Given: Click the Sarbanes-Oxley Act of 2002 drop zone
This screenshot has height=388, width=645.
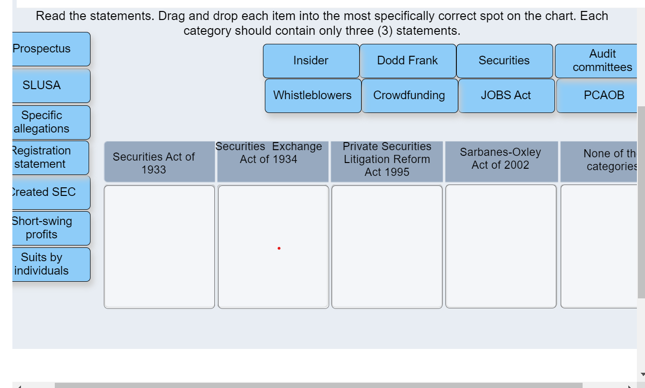Looking at the screenshot, I should click(501, 245).
